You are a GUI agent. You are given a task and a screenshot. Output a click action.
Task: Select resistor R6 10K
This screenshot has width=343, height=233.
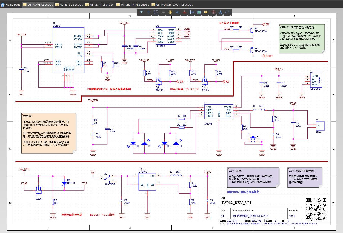click(53, 202)
